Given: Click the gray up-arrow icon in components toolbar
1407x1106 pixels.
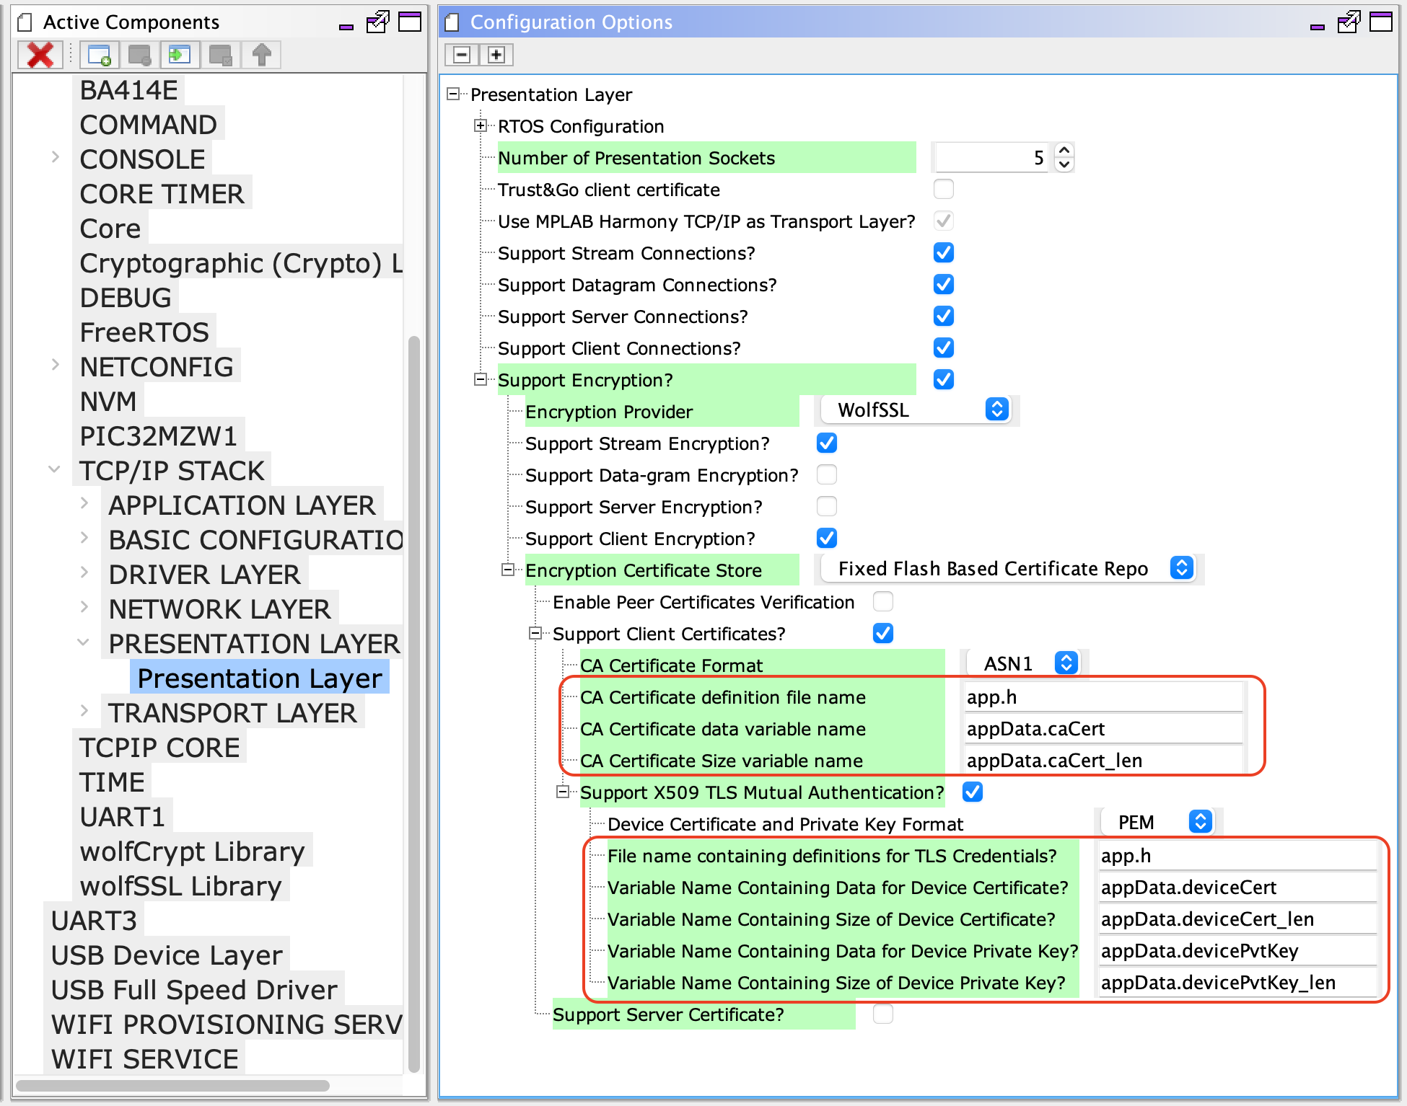Looking at the screenshot, I should [x=261, y=55].
